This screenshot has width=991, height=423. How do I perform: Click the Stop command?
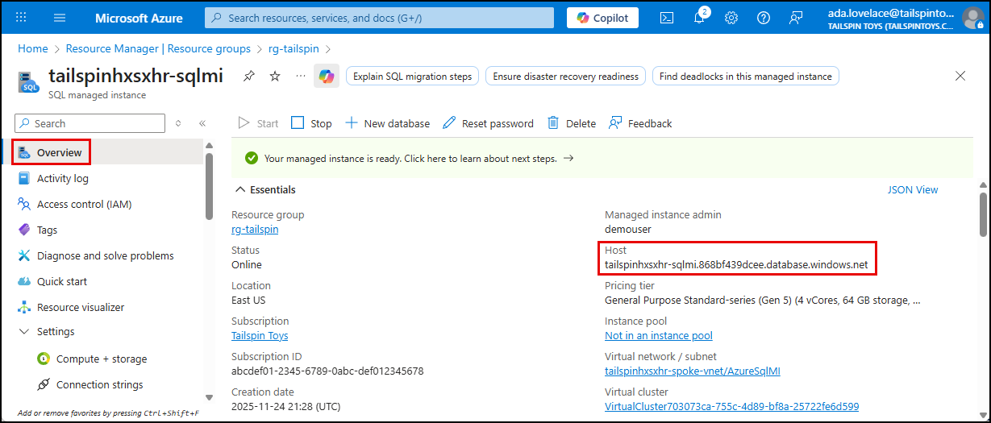click(311, 123)
